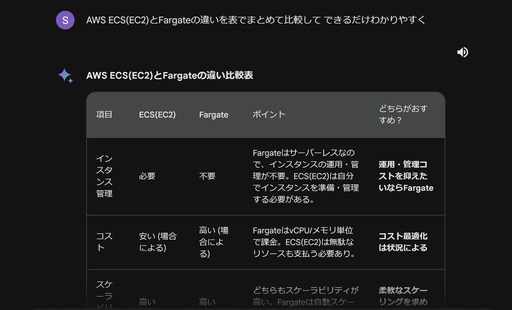
Task: Click the "項目" column header
Action: pyautogui.click(x=104, y=115)
